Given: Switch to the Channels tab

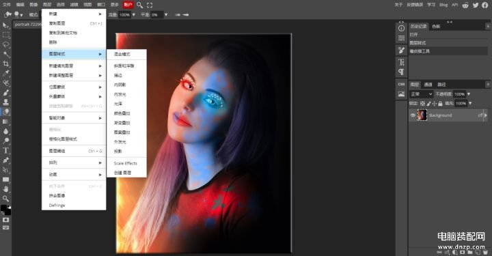Looking at the screenshot, I should click(x=428, y=85).
